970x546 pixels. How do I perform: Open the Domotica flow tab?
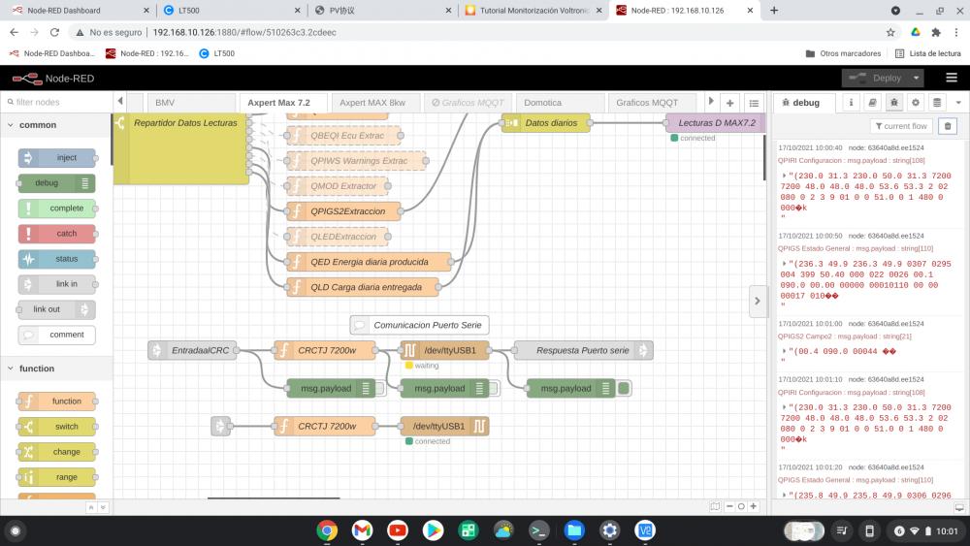pyautogui.click(x=542, y=103)
